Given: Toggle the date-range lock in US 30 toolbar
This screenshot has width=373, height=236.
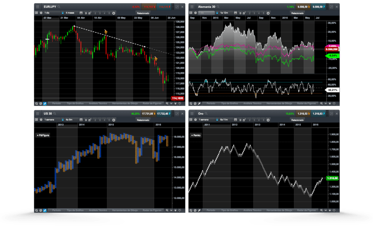Looking at the screenshot, I should tap(63, 120).
